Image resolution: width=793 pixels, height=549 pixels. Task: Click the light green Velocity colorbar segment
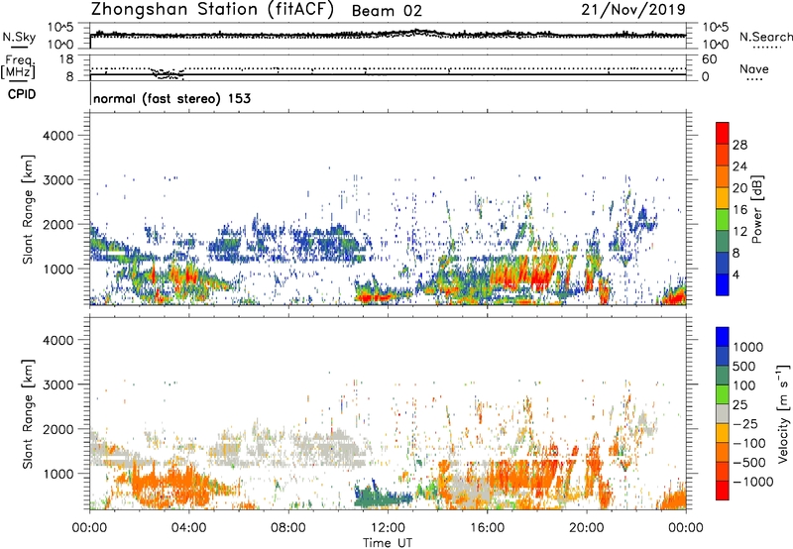coord(723,394)
